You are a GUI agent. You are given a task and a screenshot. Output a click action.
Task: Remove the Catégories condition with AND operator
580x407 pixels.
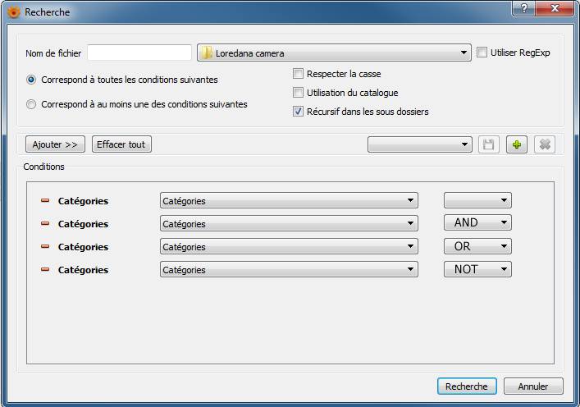(x=45, y=224)
